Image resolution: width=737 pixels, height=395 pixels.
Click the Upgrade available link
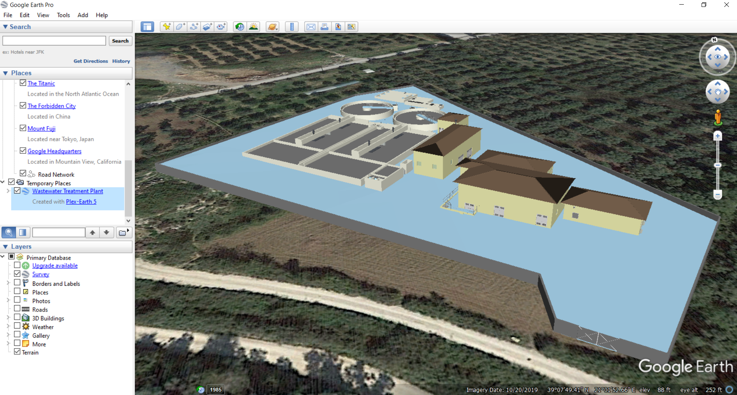[55, 265]
